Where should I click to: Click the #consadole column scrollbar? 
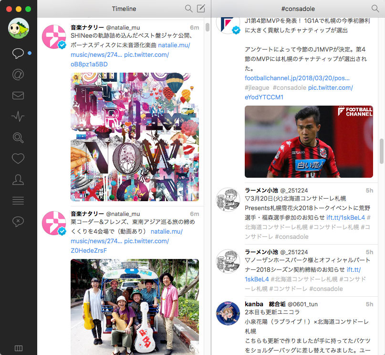[381, 151]
